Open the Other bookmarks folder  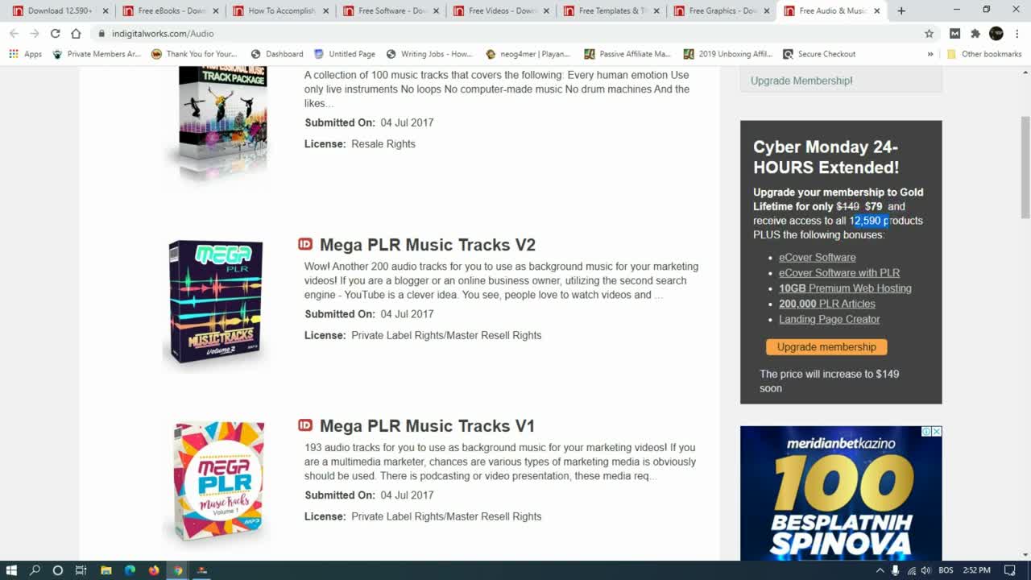tap(984, 54)
